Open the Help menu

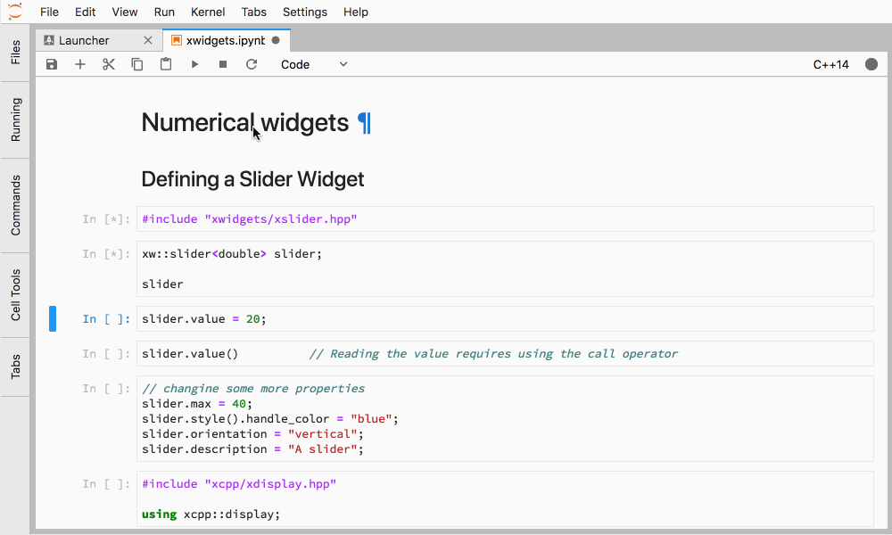point(356,12)
